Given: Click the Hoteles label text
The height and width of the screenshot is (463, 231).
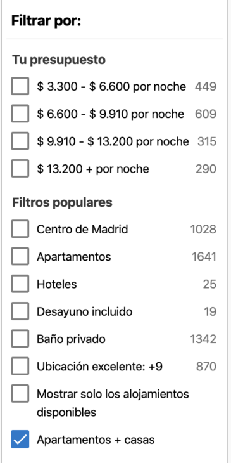Looking at the screenshot, I should 56,284.
